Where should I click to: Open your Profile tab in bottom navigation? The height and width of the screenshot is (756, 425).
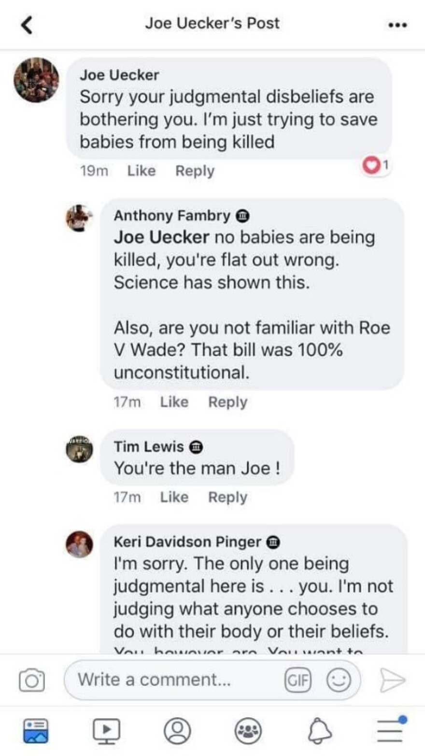[177, 731]
